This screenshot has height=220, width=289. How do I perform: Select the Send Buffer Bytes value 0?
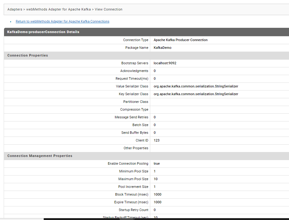(x=155, y=133)
